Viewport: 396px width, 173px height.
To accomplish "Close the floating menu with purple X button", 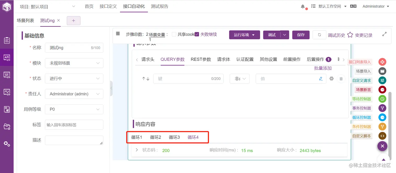I will [x=382, y=146].
